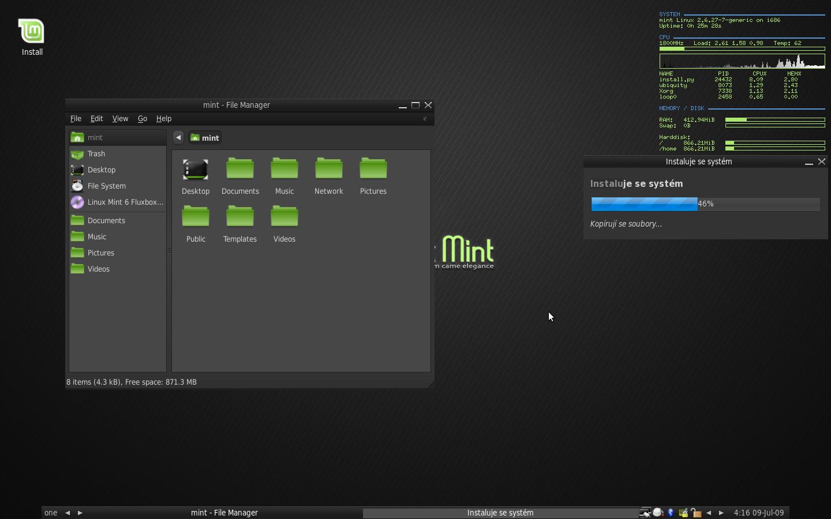This screenshot has height=519, width=831.
Task: Open the File menu
Action: (76, 119)
